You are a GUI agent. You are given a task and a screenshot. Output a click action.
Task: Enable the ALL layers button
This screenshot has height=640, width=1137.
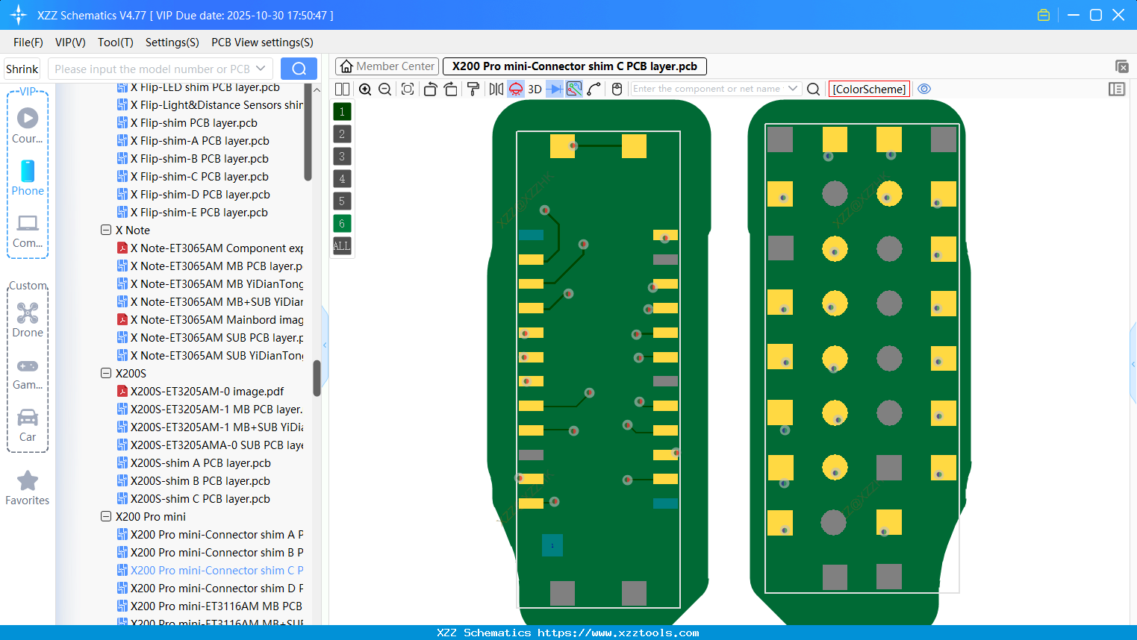point(341,246)
